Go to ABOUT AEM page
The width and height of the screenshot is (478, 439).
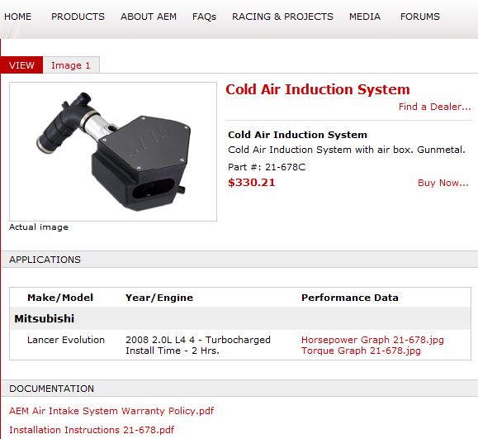pyautogui.click(x=149, y=17)
